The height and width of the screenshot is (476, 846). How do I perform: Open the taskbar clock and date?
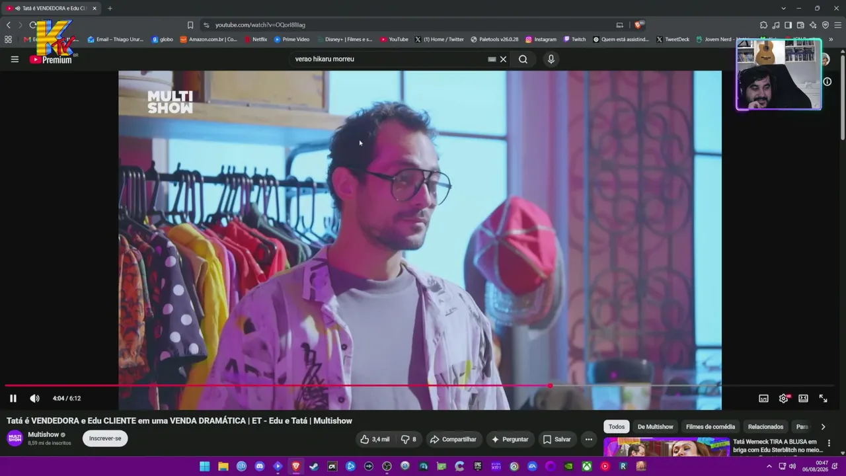(815, 466)
